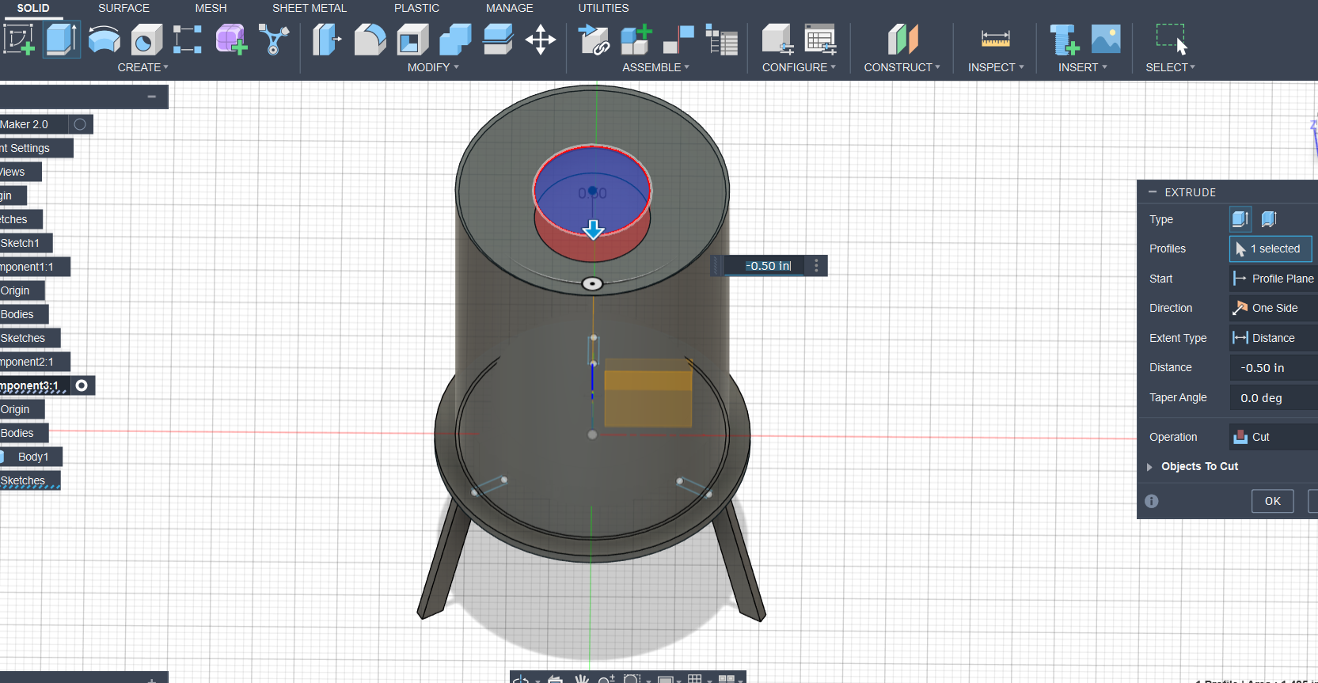Select the Fillet tool
The height and width of the screenshot is (683, 1318).
(x=370, y=39)
